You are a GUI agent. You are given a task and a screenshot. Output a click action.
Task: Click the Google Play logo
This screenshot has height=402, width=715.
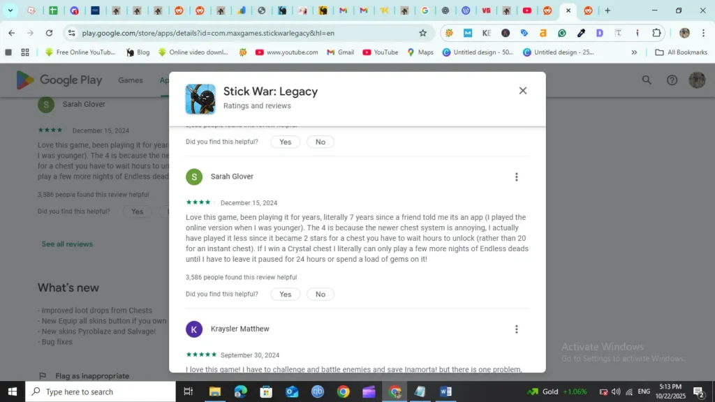coord(59,80)
